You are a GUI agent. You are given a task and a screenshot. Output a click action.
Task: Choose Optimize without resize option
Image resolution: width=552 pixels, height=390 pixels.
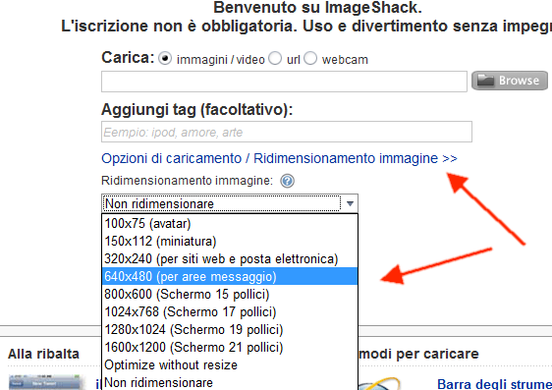click(x=230, y=365)
